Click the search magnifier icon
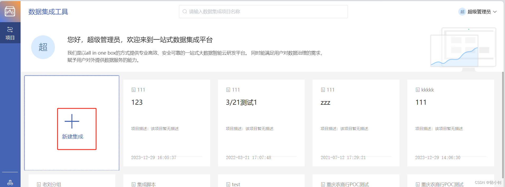 pos(185,12)
